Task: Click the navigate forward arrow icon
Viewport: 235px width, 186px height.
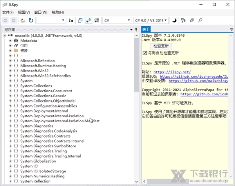Action: coord(13,20)
